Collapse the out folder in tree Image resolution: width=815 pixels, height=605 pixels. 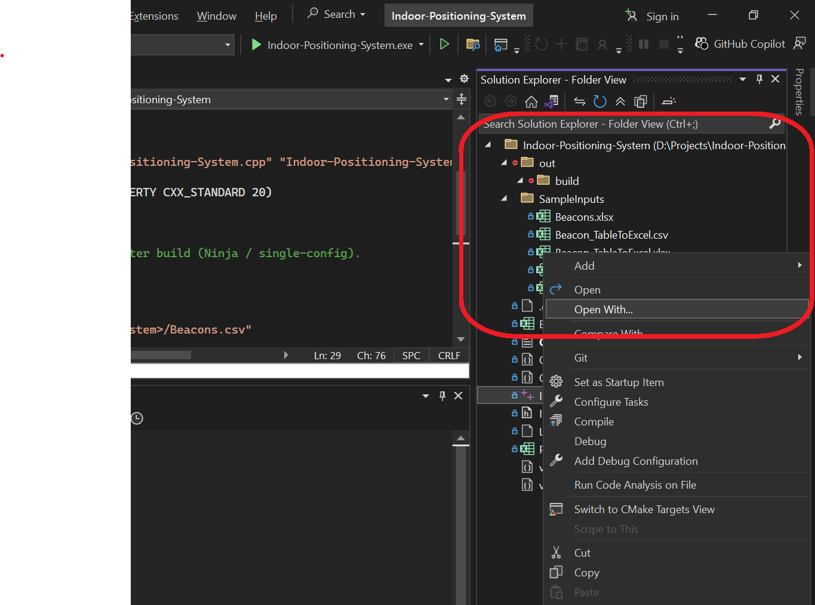(x=504, y=163)
